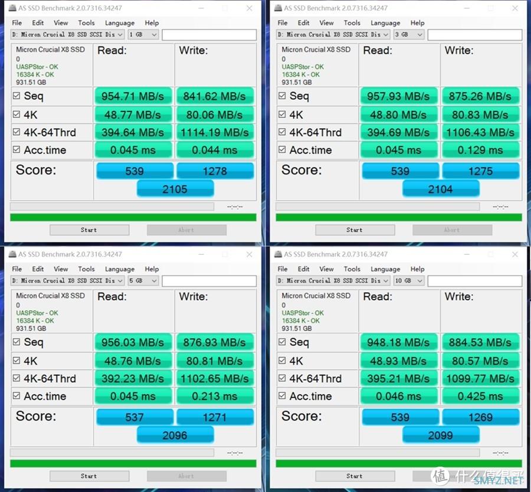This screenshot has width=531, height=492.
Task: Click the write access time 0.129 ms
Action: click(480, 150)
